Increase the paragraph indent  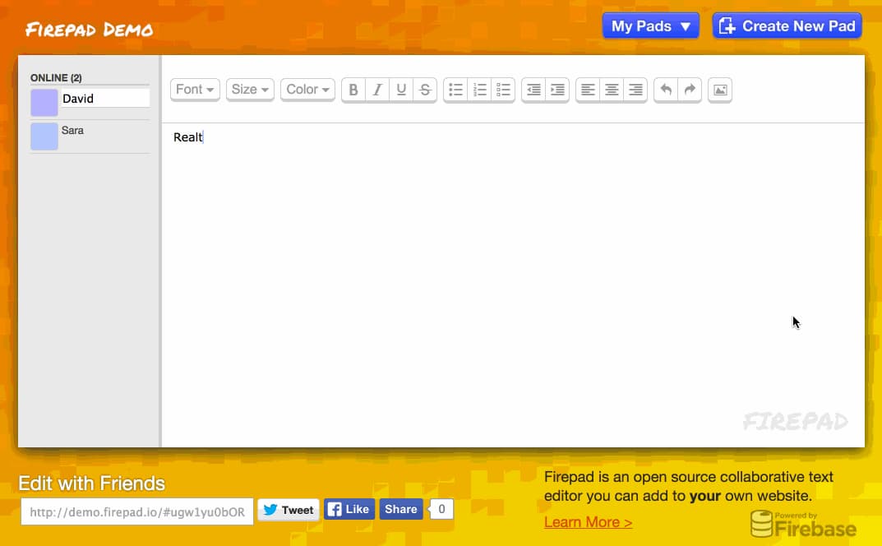pos(557,90)
